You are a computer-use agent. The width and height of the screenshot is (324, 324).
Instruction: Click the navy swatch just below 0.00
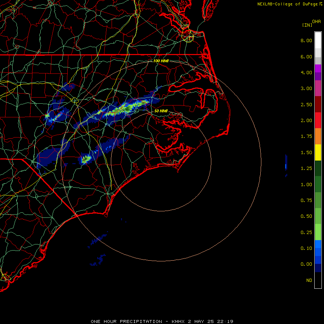[318, 268]
